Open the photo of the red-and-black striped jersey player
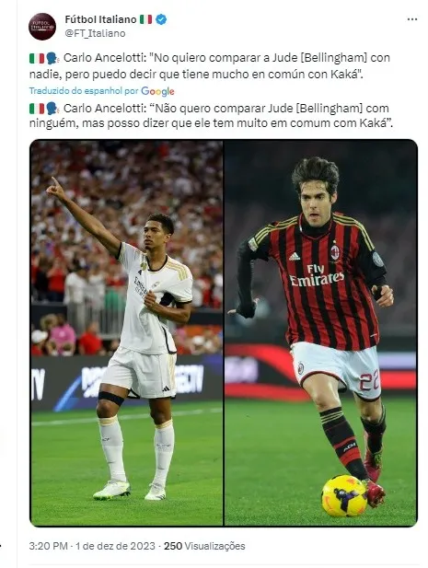This screenshot has width=428, height=568. (320, 332)
